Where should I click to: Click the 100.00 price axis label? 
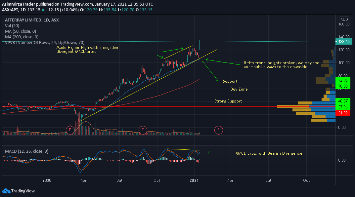[344, 63]
